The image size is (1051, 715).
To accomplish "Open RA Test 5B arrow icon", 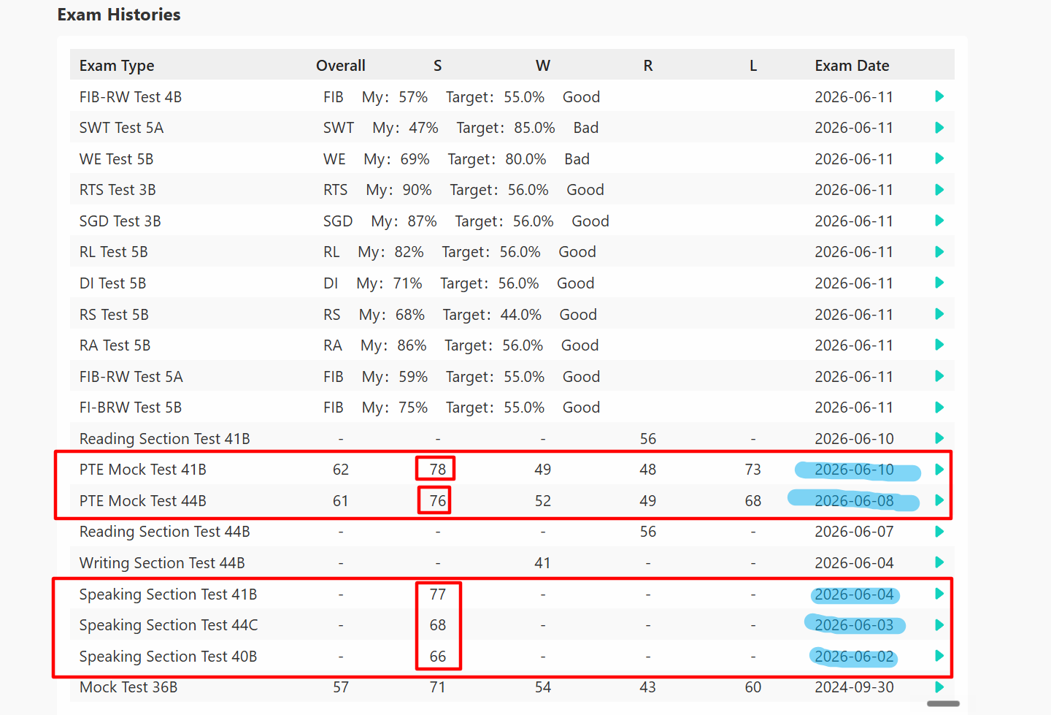I will point(939,345).
